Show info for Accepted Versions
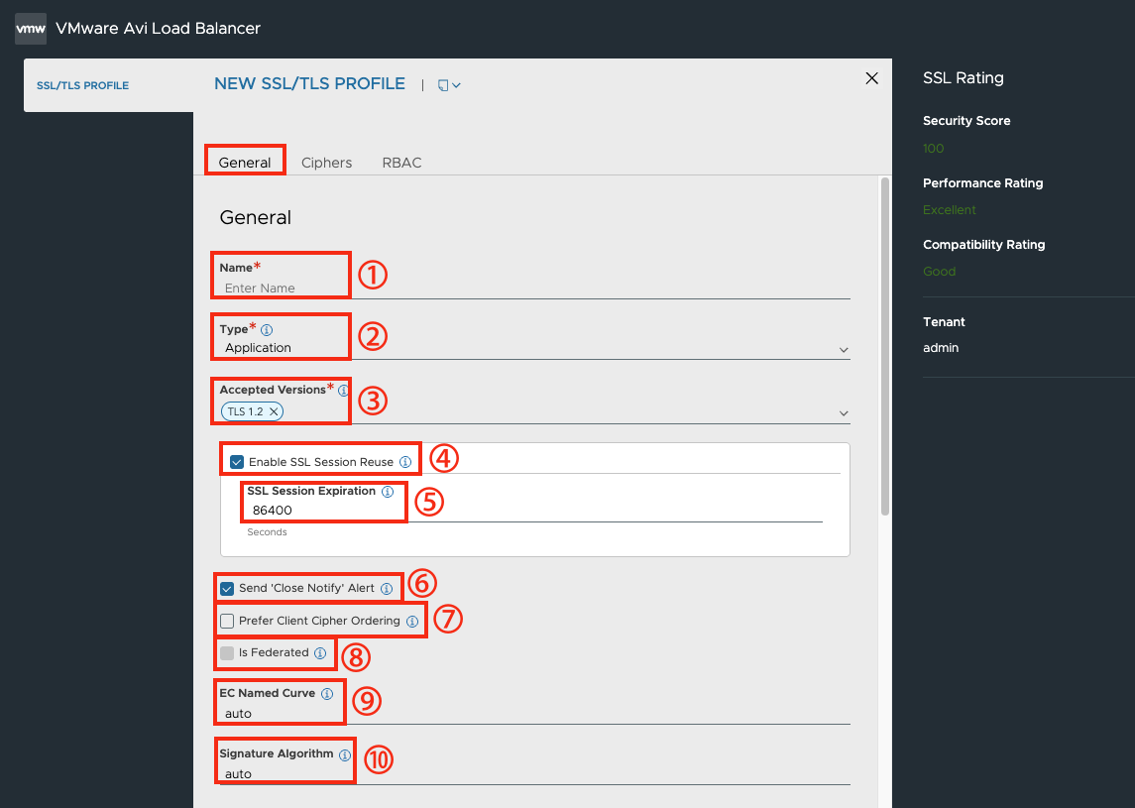This screenshot has height=808, width=1135. click(344, 391)
